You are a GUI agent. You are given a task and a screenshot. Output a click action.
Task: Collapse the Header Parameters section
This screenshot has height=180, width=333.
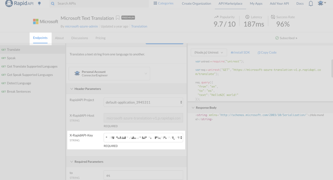tap(72, 89)
